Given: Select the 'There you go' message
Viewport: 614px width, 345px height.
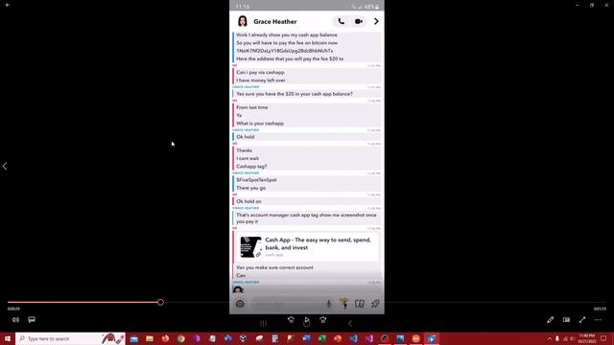Looking at the screenshot, I should coord(251,188).
